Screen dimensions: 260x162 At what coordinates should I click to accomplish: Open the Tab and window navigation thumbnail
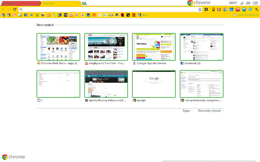pos(201,84)
